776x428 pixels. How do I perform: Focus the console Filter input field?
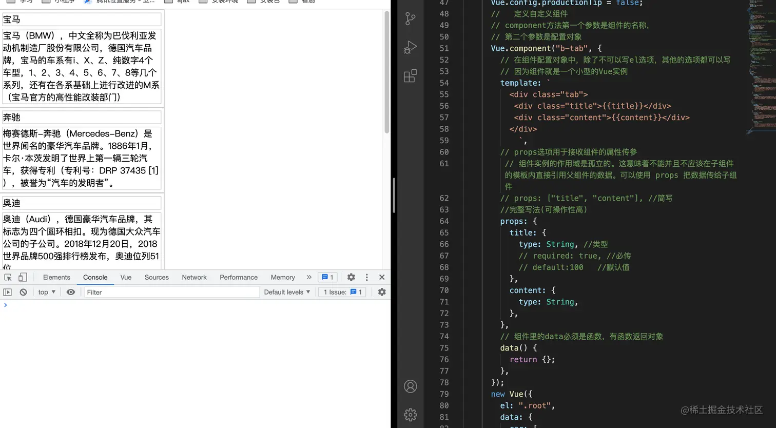172,292
